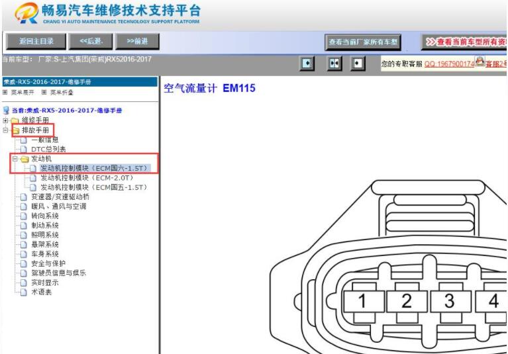Open the 术语表 page
Viewport: 508px width, 354px height.
click(x=41, y=292)
